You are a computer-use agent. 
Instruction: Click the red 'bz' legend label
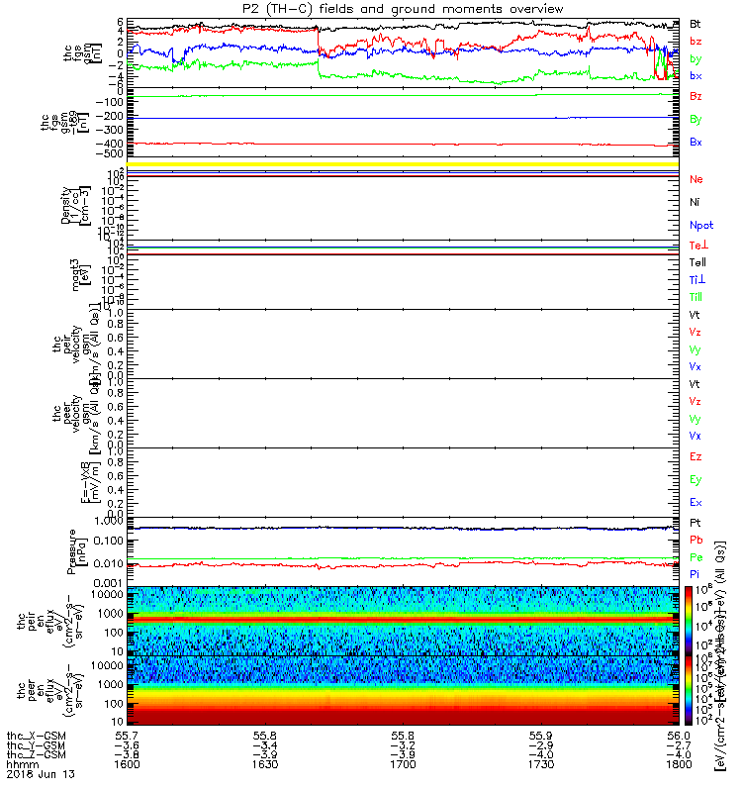(696, 41)
